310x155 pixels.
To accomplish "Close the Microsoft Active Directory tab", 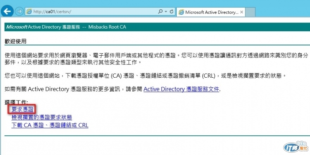I will (x=241, y=12).
